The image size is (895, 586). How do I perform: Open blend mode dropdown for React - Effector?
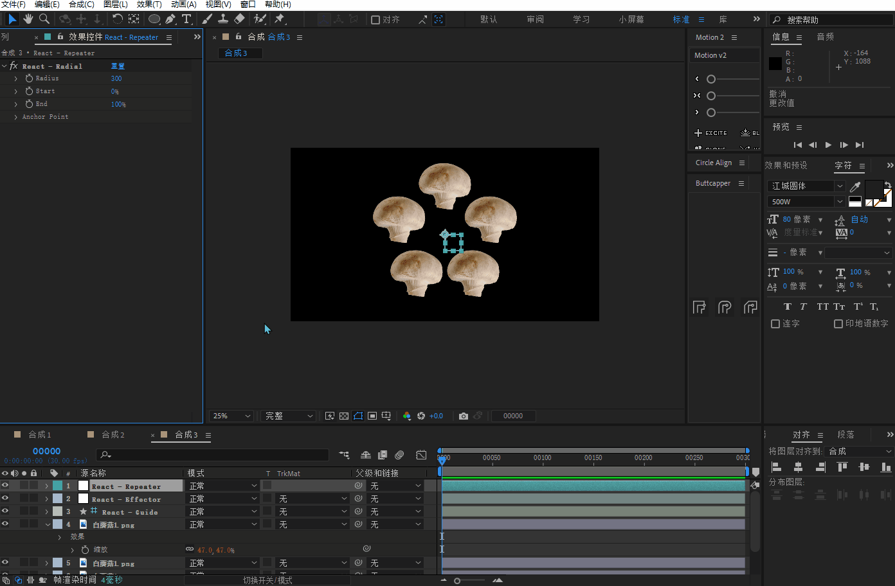pyautogui.click(x=222, y=499)
